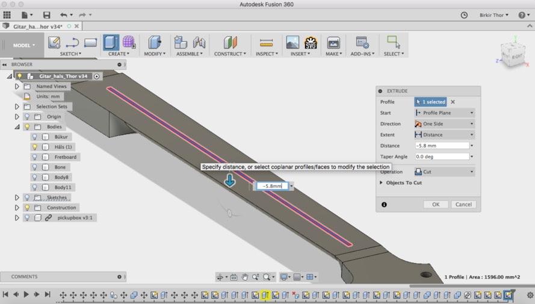This screenshot has height=304, width=535.
Task: Select the Select tool icon
Action: [x=394, y=42]
